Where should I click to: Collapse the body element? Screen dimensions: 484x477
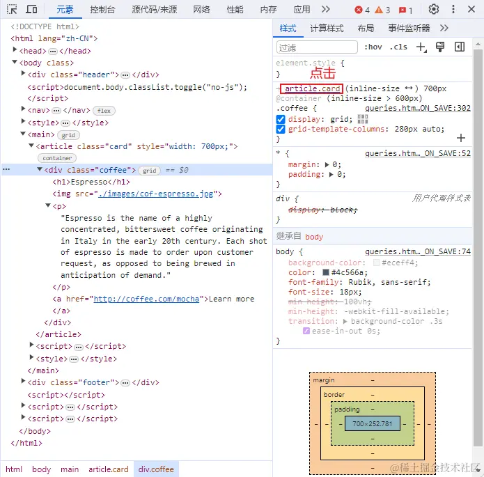coord(15,62)
